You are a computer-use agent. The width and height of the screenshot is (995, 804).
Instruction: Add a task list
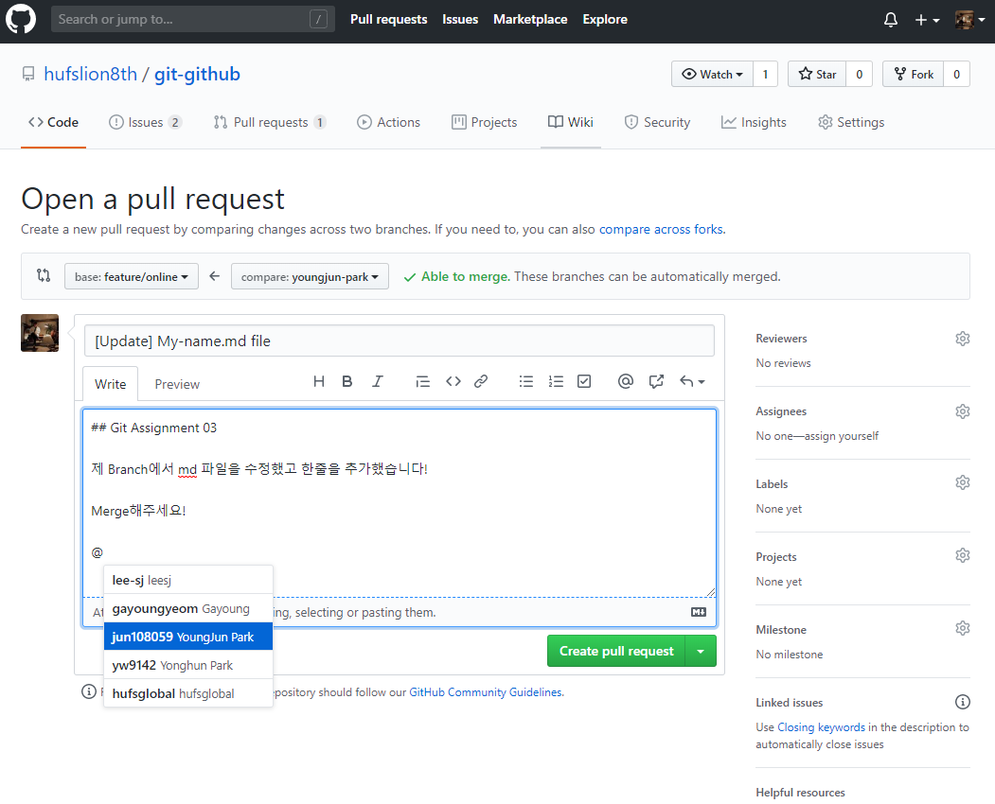pos(584,381)
